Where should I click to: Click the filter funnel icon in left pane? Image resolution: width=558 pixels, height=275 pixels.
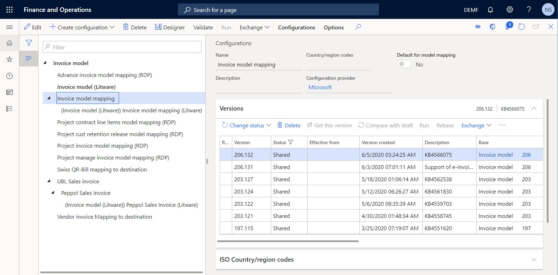[29, 43]
